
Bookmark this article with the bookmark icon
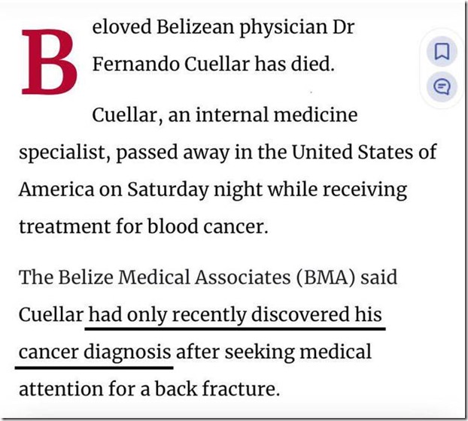coord(442,53)
